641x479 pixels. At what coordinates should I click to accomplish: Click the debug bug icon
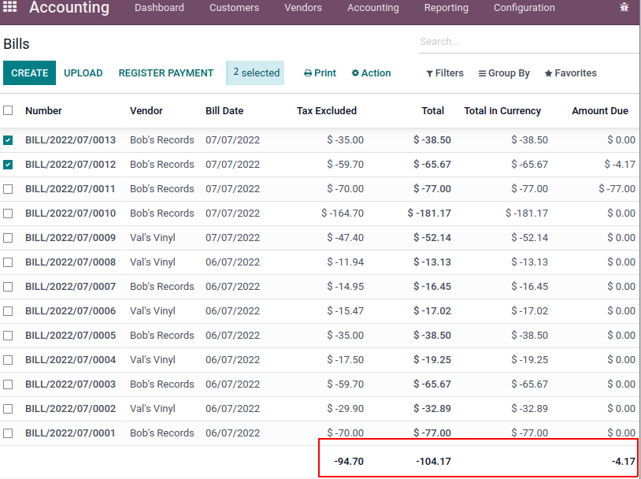(x=624, y=7)
